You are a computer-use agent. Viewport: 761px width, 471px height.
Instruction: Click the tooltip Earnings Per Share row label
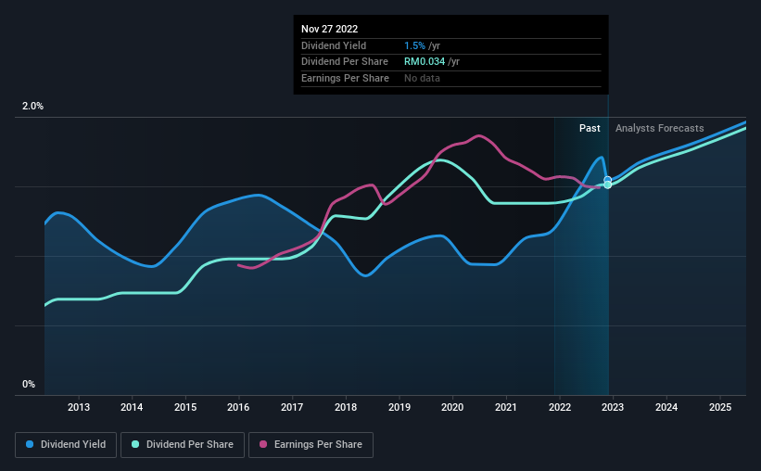tap(345, 78)
